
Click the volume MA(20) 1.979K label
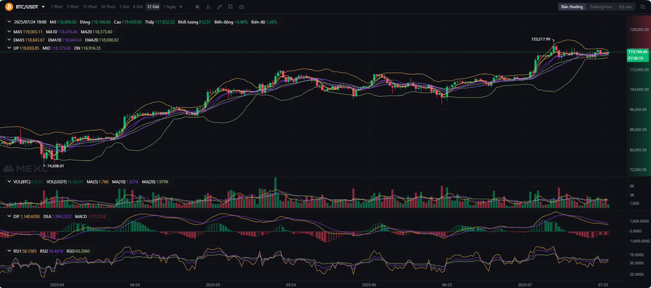point(155,182)
